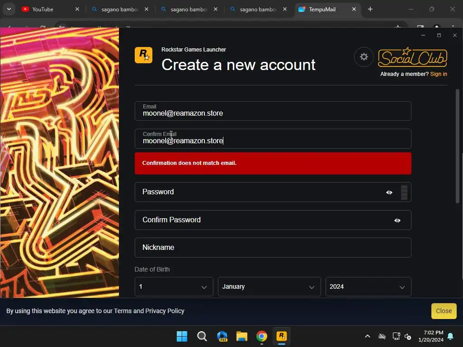The width and height of the screenshot is (463, 347).
Task: Open the 2024 birth year dropdown
Action: click(368, 286)
